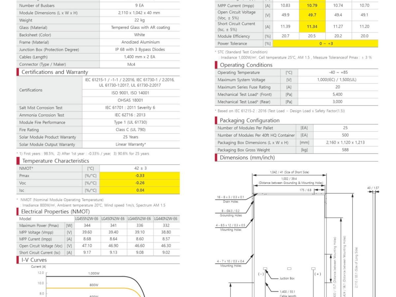This screenshot has width=396, height=297.
Task: Select the highlighted 10.79 MPP current value
Action: point(312,5)
